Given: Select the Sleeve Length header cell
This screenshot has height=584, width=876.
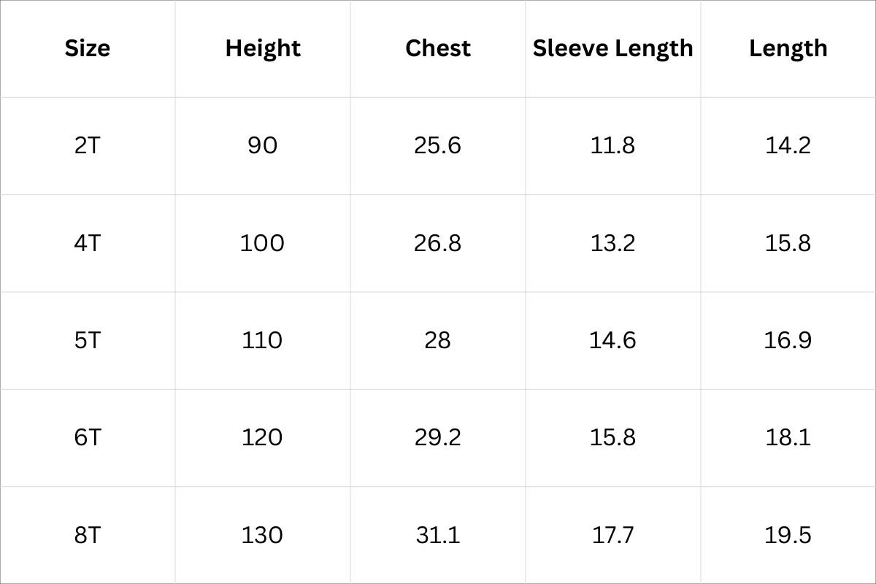Looking at the screenshot, I should point(612,48).
